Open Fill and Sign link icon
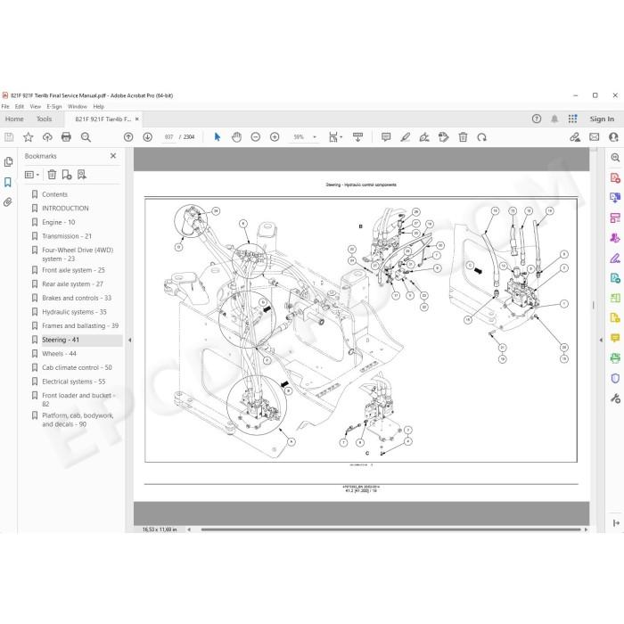The height and width of the screenshot is (624, 624). (x=575, y=137)
